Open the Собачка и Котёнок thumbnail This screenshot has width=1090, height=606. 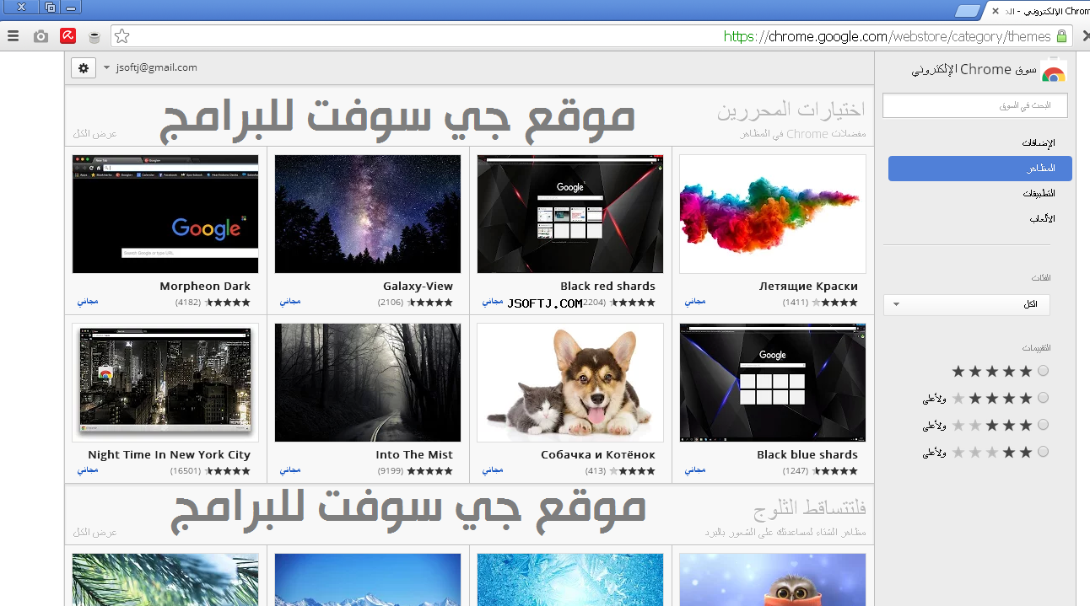pyautogui.click(x=570, y=383)
